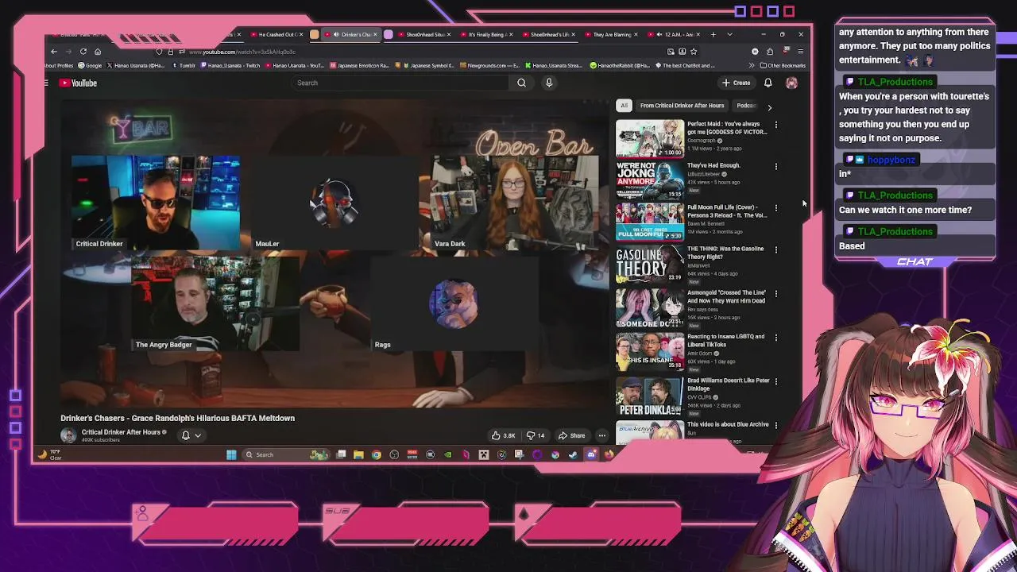Open more actions ellipsis under video

[602, 435]
